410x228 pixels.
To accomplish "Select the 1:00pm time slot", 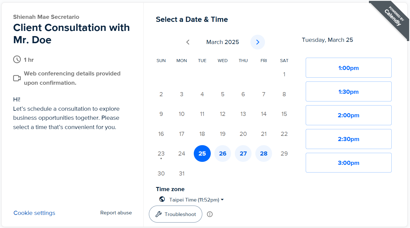I will click(x=348, y=68).
